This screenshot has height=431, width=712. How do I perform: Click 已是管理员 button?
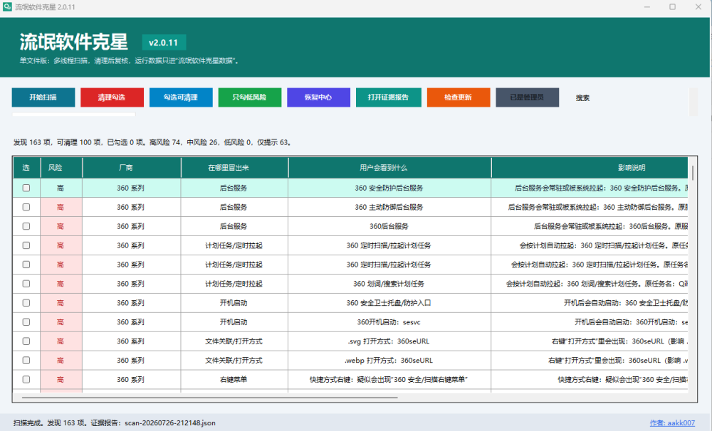[527, 97]
